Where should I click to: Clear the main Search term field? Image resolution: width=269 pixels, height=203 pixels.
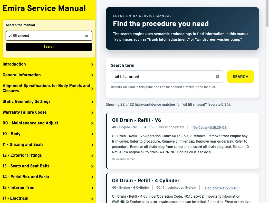point(217,77)
